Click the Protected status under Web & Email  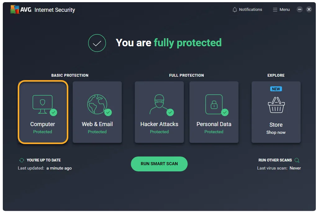click(97, 132)
